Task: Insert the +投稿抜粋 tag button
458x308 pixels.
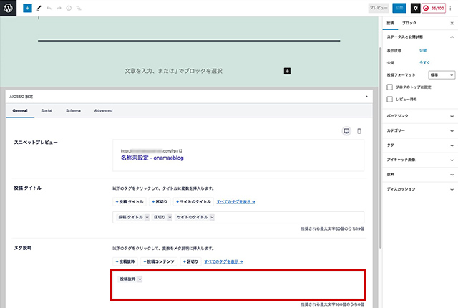Action: (x=125, y=261)
